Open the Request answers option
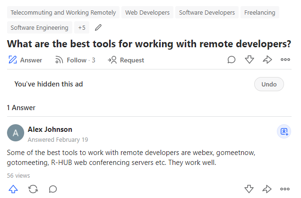The height and width of the screenshot is (198, 301). (x=126, y=60)
